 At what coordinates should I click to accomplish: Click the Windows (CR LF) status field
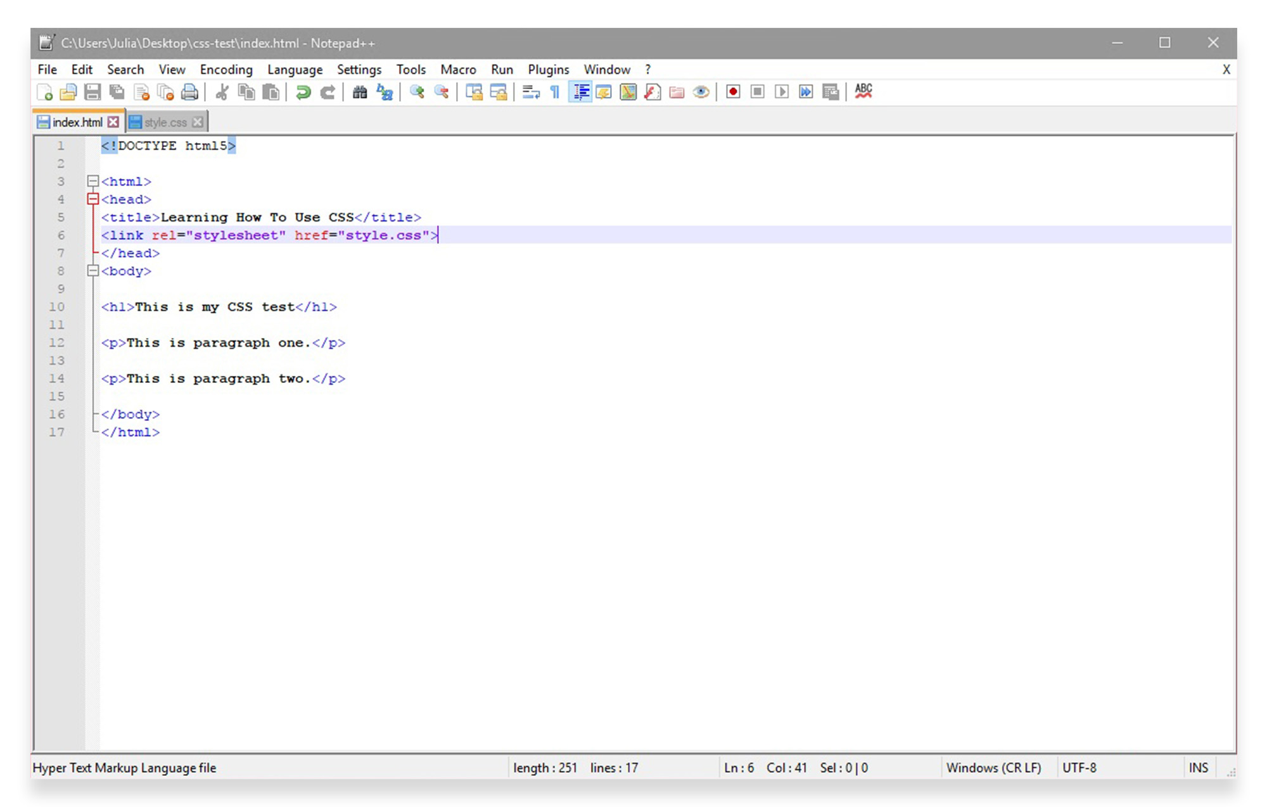(x=993, y=768)
